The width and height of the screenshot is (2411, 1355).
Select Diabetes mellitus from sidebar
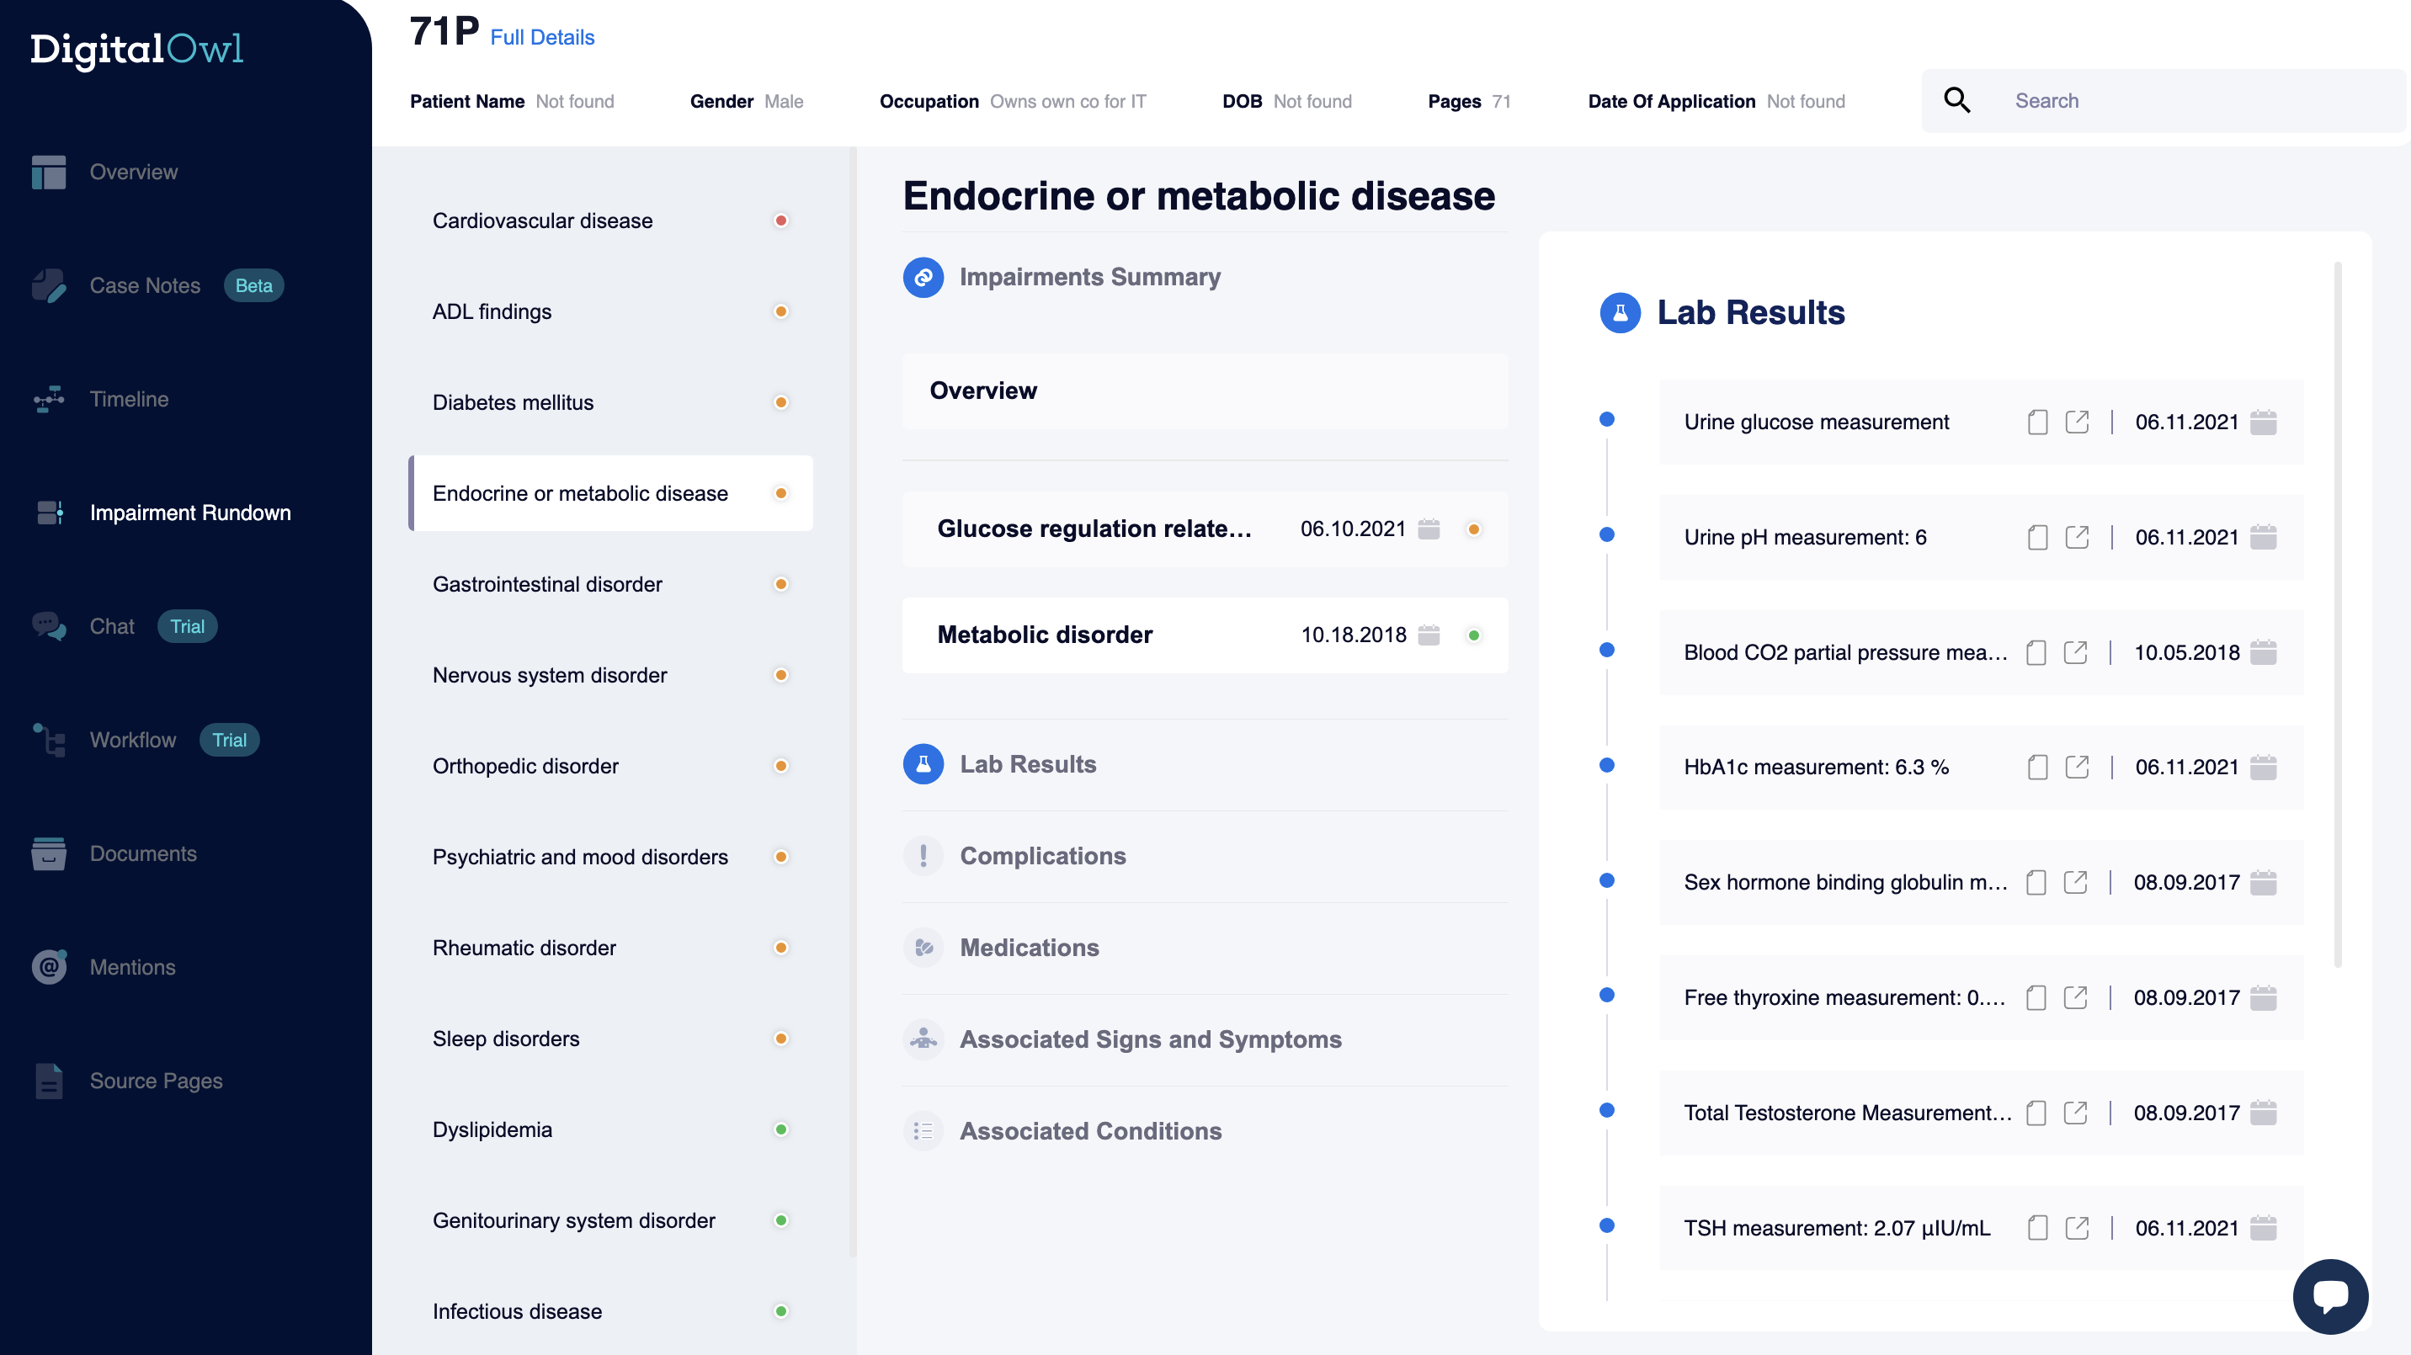pos(514,402)
